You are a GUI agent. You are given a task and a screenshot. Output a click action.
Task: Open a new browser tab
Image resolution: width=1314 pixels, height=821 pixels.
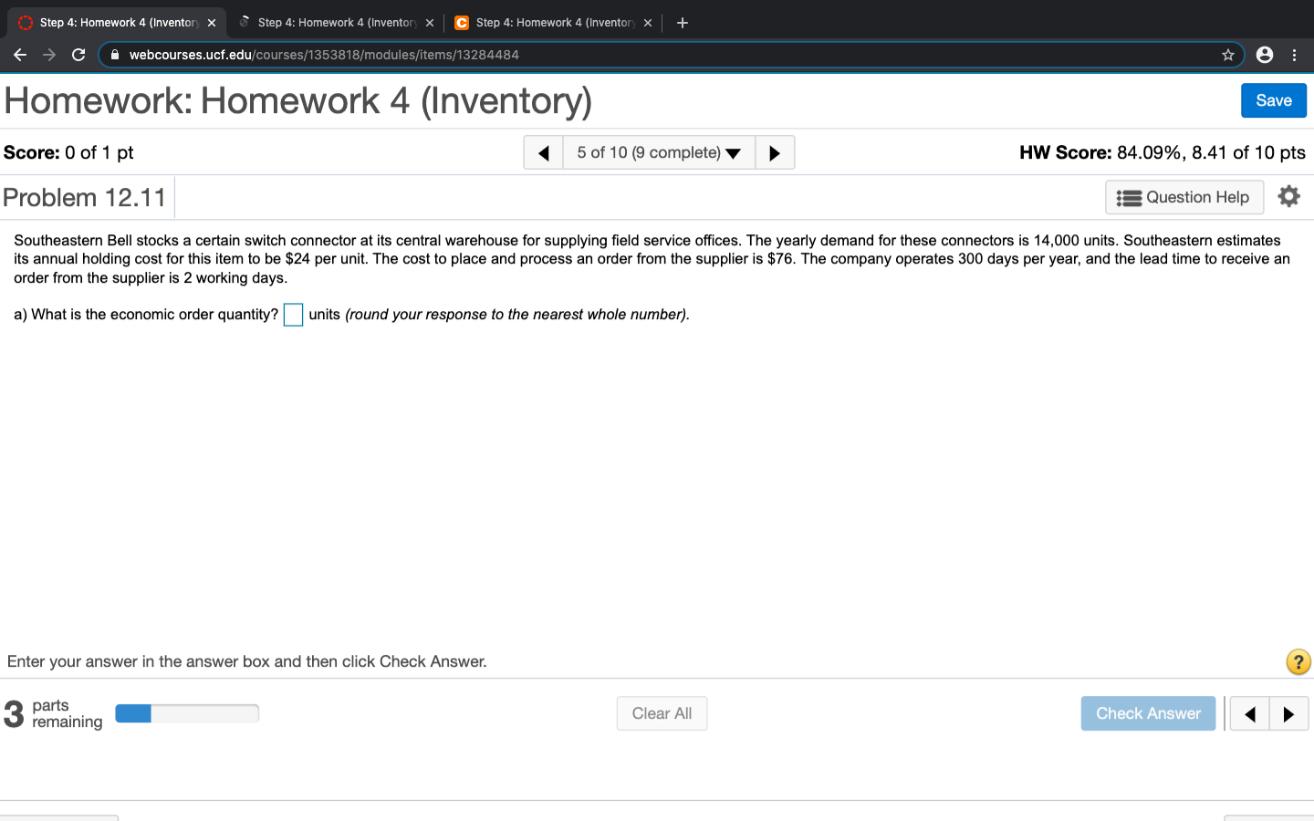(683, 23)
